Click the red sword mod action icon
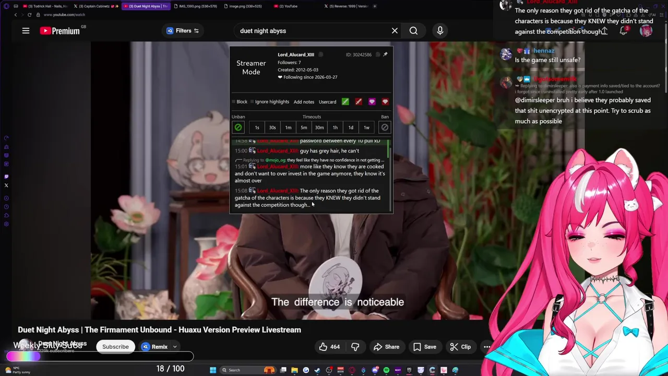The height and width of the screenshot is (376, 668). [x=359, y=102]
